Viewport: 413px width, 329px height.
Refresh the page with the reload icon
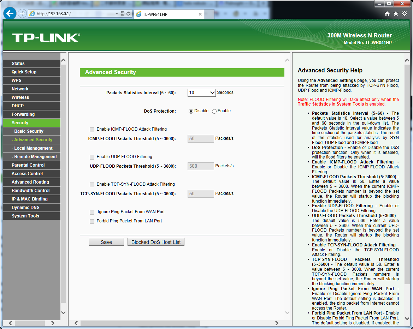[x=128, y=14]
